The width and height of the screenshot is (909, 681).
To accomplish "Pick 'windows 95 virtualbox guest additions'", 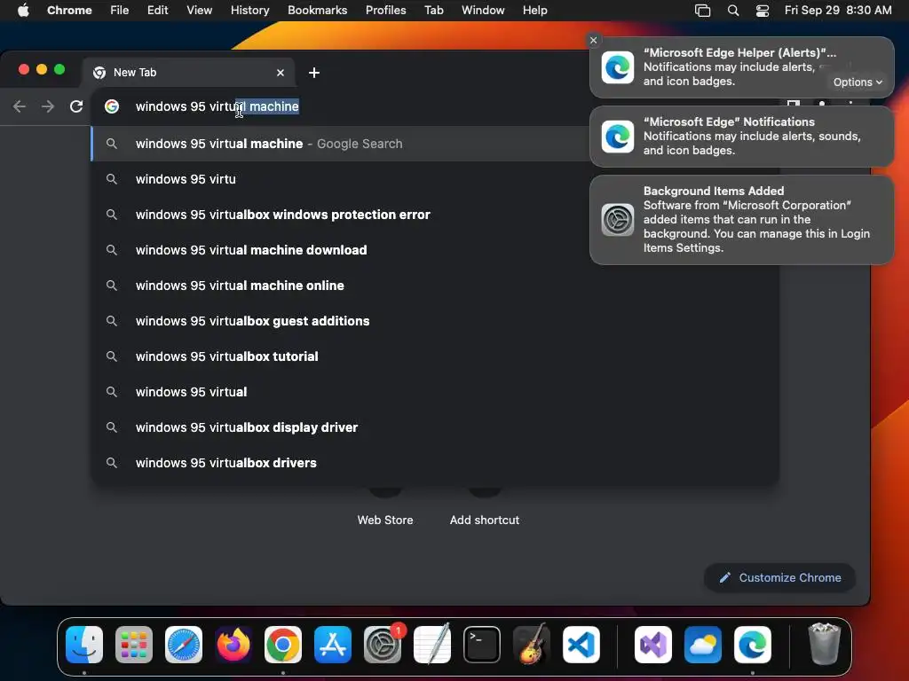I will [x=435, y=321].
